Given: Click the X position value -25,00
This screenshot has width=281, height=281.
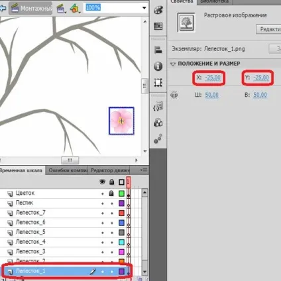Looking at the screenshot, I should [213, 78].
